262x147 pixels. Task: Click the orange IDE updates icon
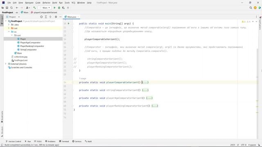(x=255, y=8)
